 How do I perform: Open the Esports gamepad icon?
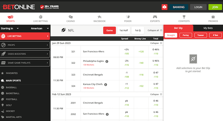[155, 17]
